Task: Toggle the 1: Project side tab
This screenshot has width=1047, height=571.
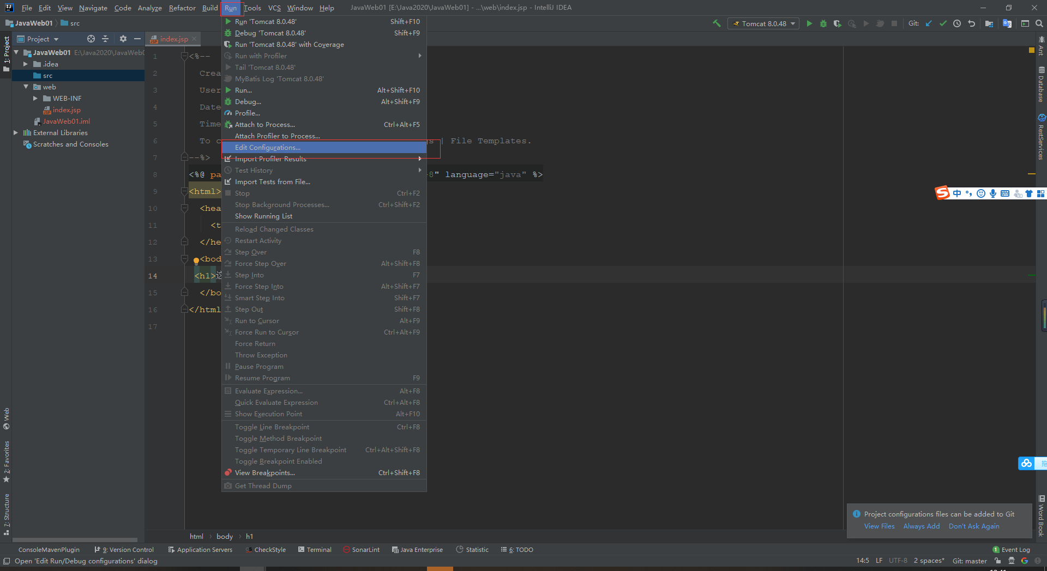Action: (x=7, y=53)
